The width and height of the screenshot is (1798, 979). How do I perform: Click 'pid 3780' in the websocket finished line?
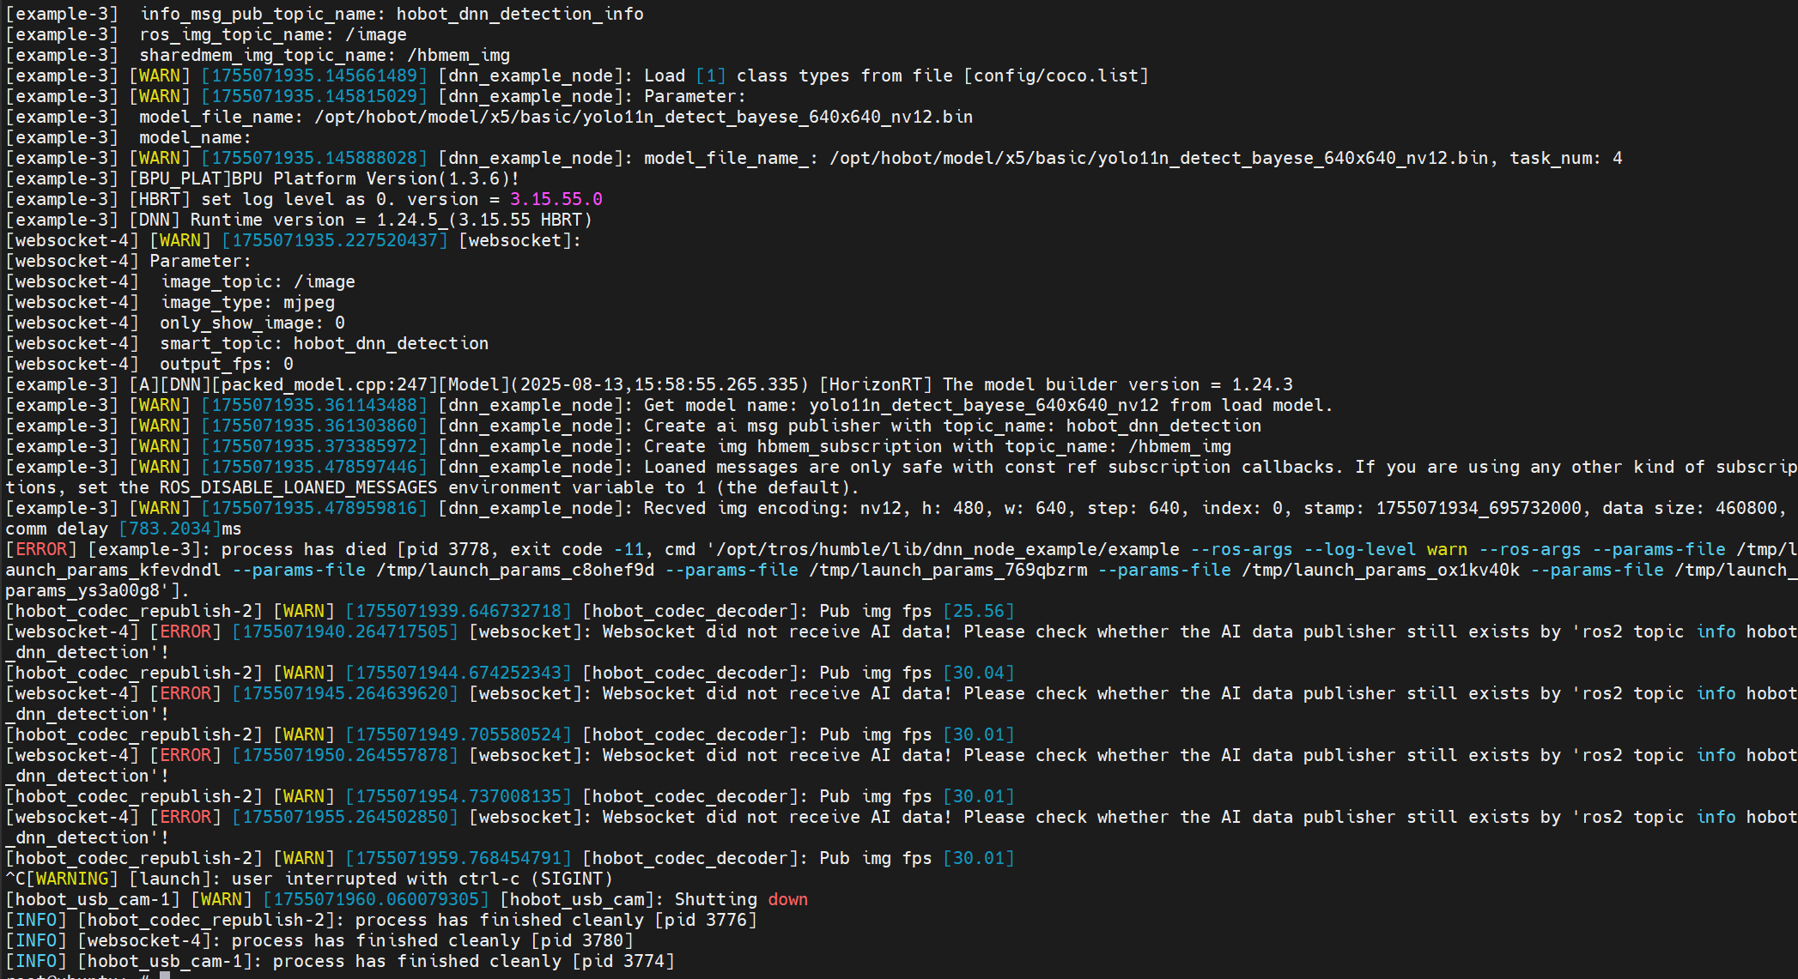(x=582, y=940)
